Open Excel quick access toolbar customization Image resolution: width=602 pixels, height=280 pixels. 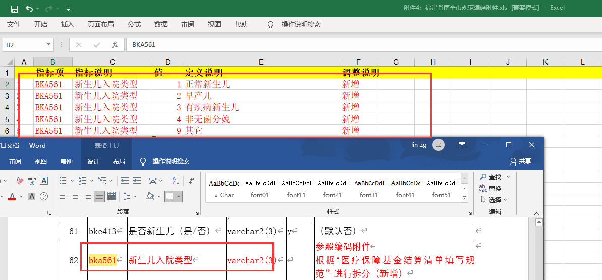[68, 9]
